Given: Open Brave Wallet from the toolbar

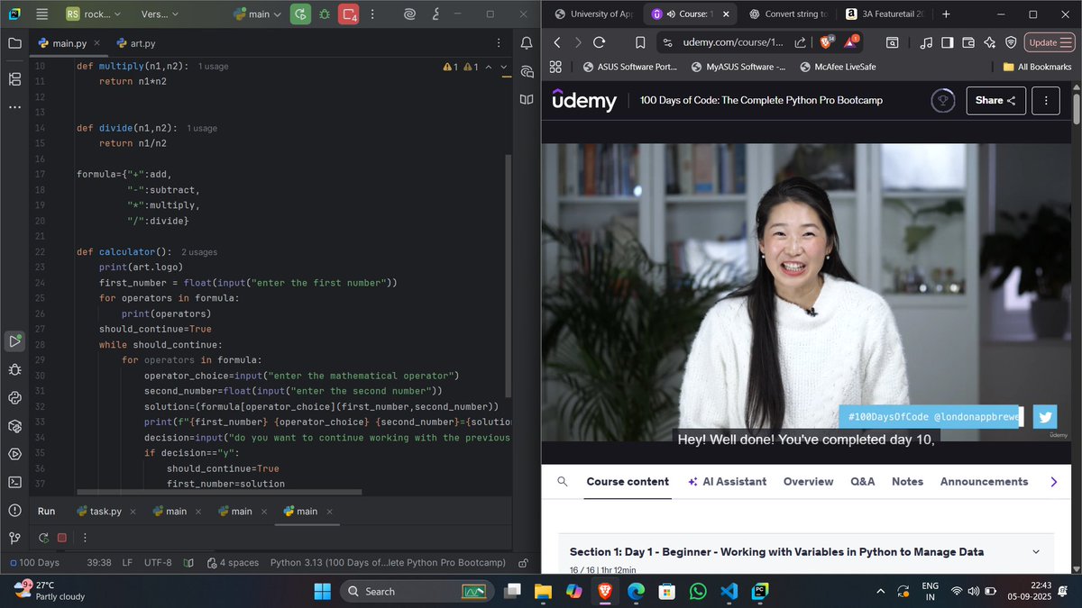Looking at the screenshot, I should [967, 41].
